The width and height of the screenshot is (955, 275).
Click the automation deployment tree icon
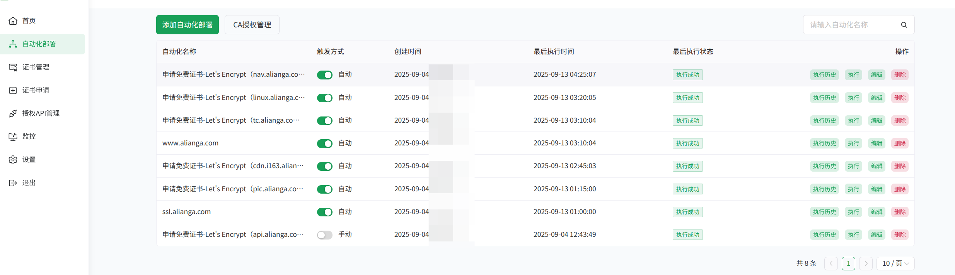click(x=13, y=44)
